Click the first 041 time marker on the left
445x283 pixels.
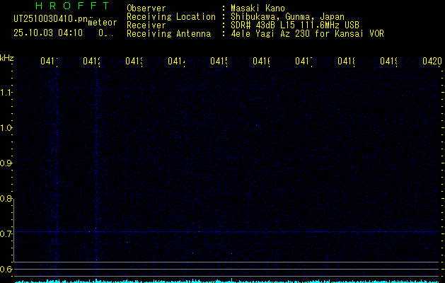50,62
